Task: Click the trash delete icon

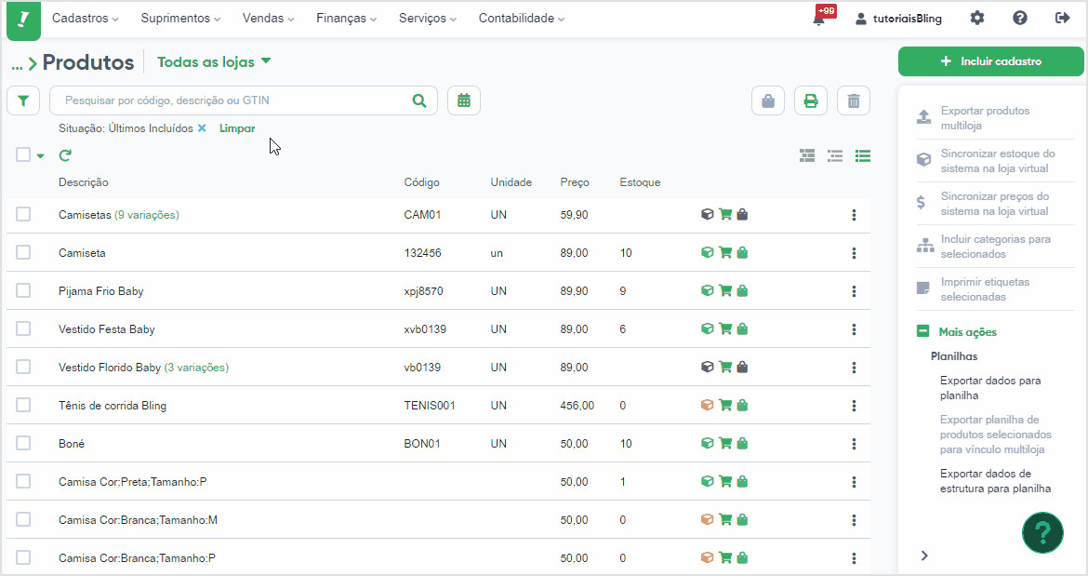Action: click(x=854, y=101)
